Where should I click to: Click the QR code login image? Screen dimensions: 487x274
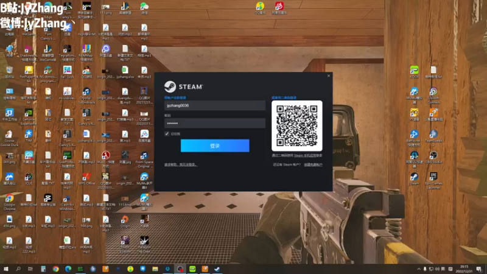point(297,126)
